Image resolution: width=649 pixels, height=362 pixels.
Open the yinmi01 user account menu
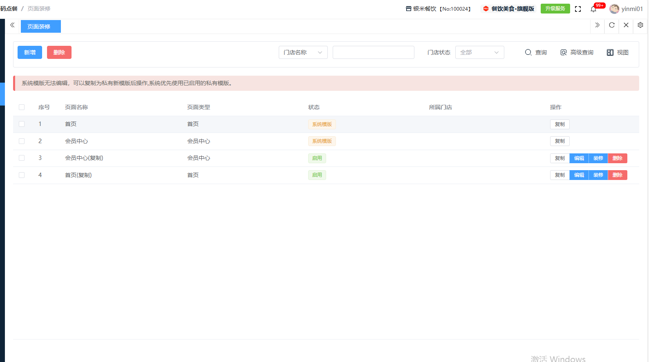(x=626, y=9)
